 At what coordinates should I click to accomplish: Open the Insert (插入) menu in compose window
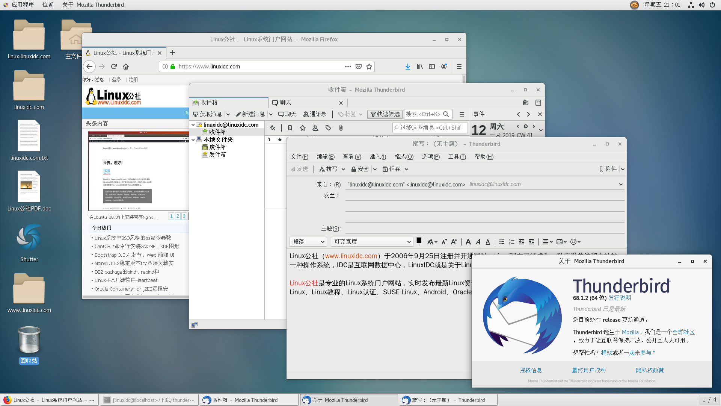[x=378, y=157]
